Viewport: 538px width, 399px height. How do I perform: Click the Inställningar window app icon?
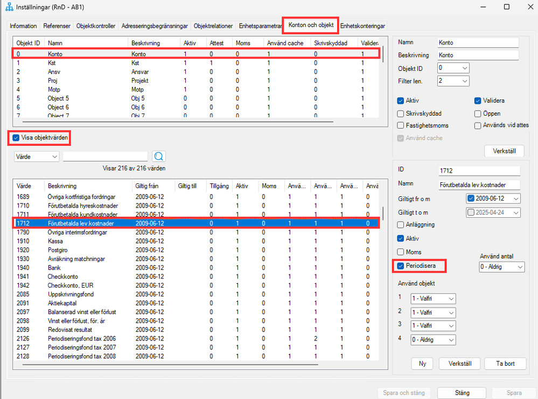[9, 7]
